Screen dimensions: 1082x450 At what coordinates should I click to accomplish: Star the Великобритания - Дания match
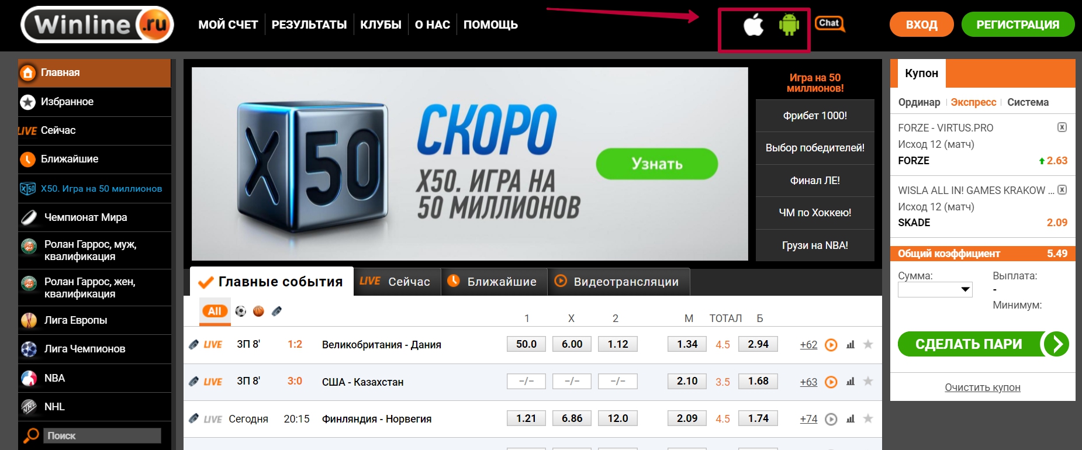click(x=868, y=344)
